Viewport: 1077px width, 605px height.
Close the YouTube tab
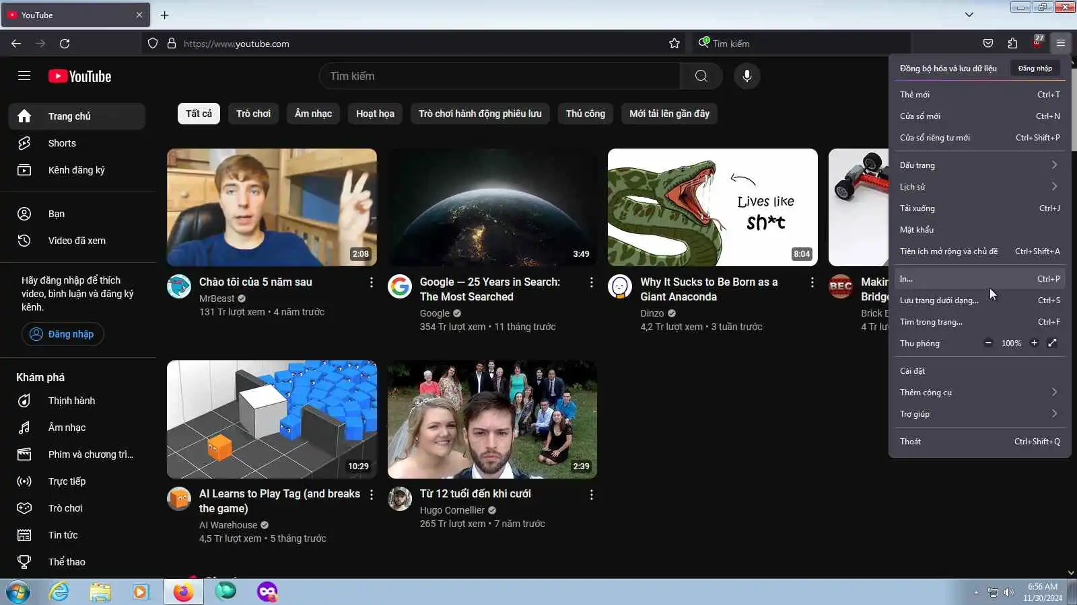pyautogui.click(x=139, y=15)
